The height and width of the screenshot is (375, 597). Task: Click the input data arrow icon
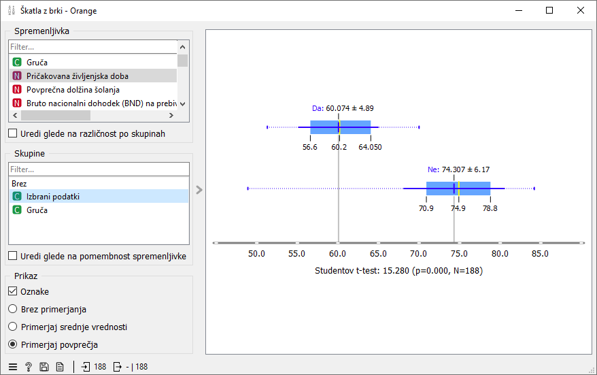(x=86, y=367)
